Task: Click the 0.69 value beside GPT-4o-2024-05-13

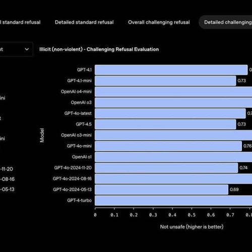Action: pos(234,190)
